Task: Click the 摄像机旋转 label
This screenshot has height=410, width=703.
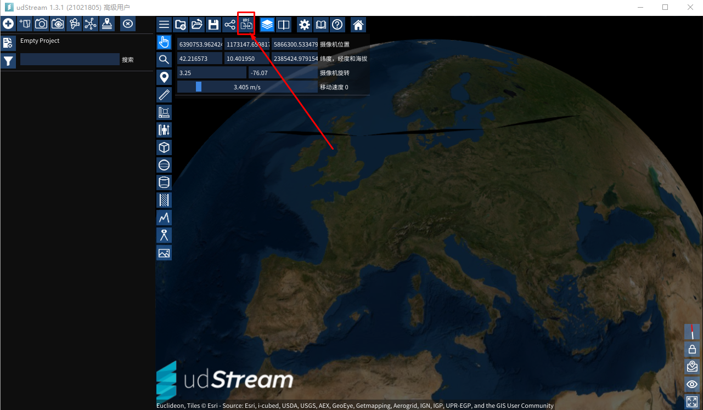Action: click(335, 73)
